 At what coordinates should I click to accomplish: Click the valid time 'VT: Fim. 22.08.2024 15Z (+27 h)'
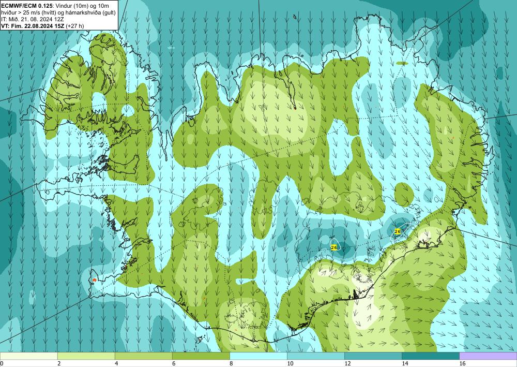[x=42, y=26]
